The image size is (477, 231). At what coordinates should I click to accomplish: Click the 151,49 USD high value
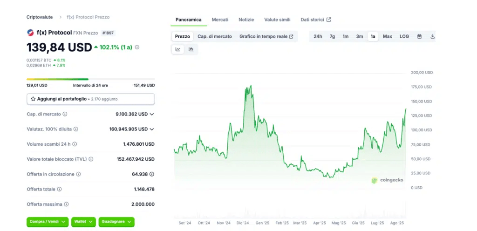(144, 85)
